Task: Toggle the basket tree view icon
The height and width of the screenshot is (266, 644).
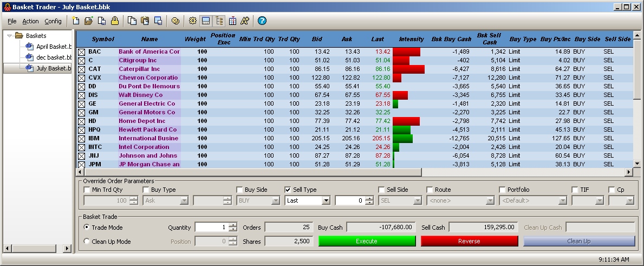Action: pos(219,21)
